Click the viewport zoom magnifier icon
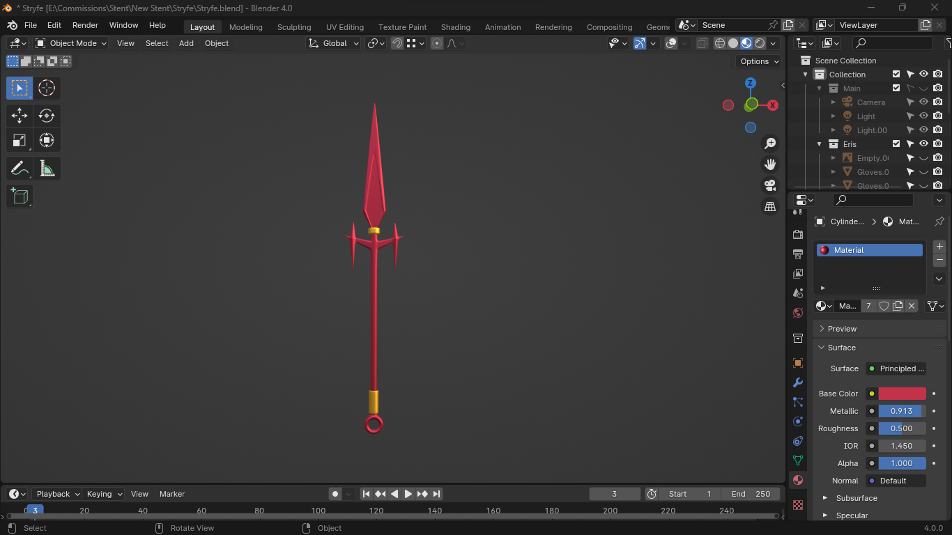The width and height of the screenshot is (952, 535). click(770, 144)
